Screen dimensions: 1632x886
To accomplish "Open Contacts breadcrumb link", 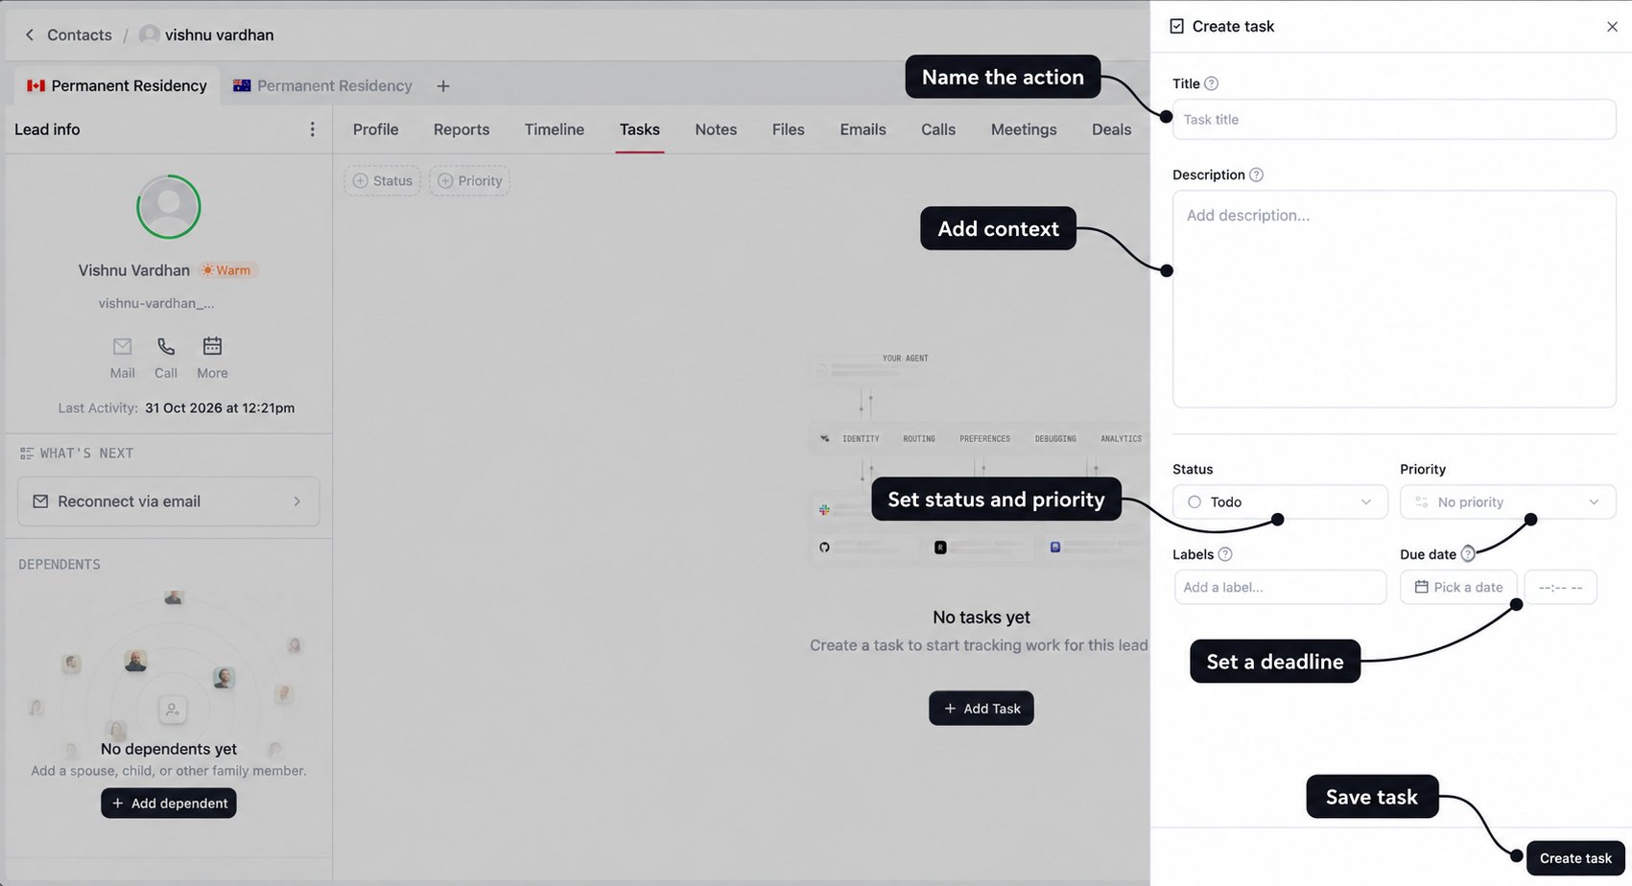I will coord(80,35).
